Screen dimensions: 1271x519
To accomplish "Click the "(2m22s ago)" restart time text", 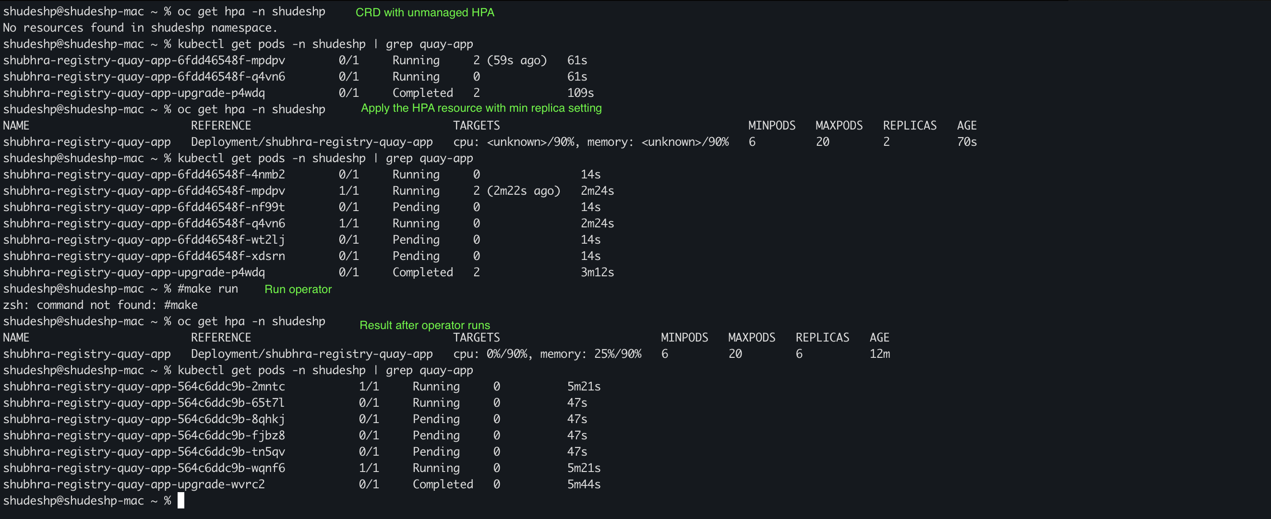I will coord(523,191).
